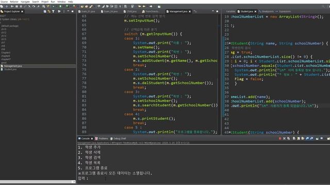Toggle Link with Editor in Project Explorer
This screenshot has height=185, width=330.
49,11
